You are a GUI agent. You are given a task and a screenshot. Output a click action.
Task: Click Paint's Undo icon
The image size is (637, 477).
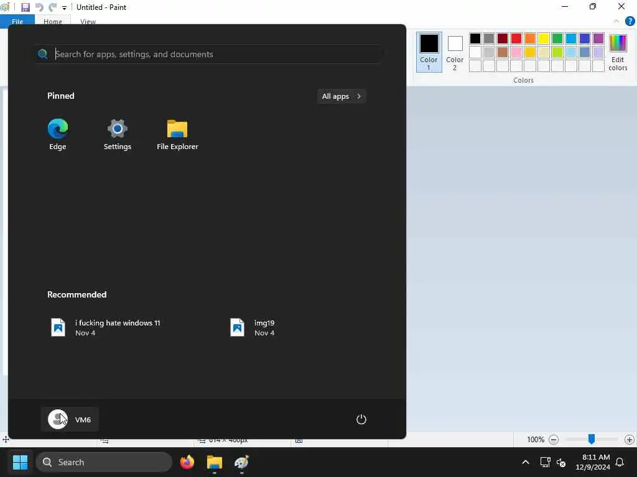pos(39,7)
